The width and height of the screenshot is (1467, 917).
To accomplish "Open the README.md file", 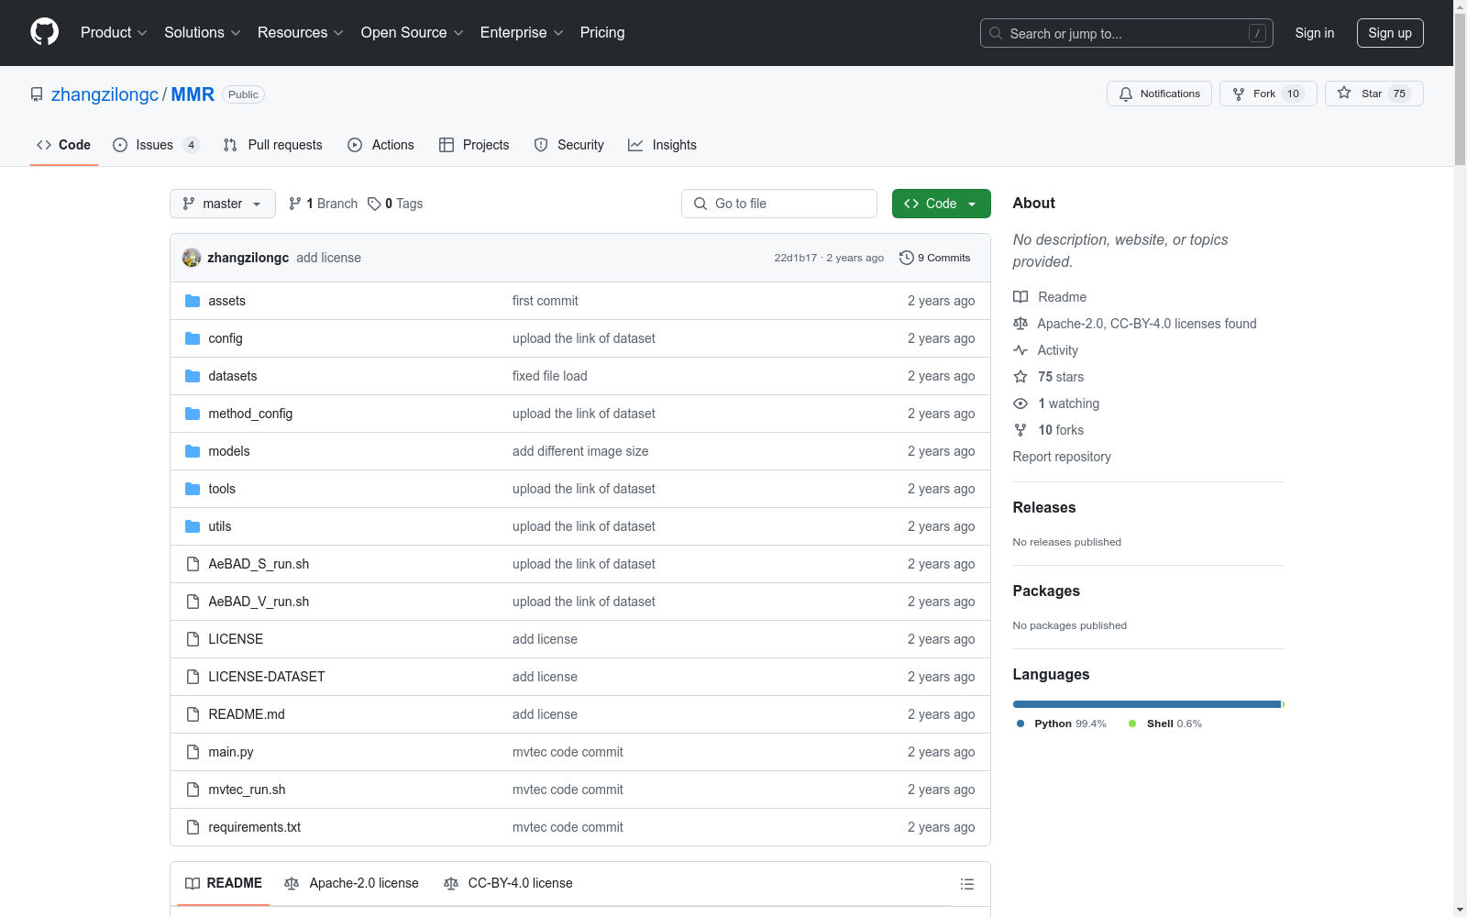I will 247,714.
